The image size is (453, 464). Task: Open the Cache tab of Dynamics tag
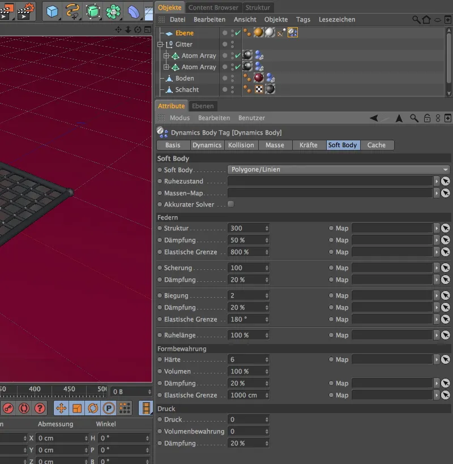coord(377,145)
